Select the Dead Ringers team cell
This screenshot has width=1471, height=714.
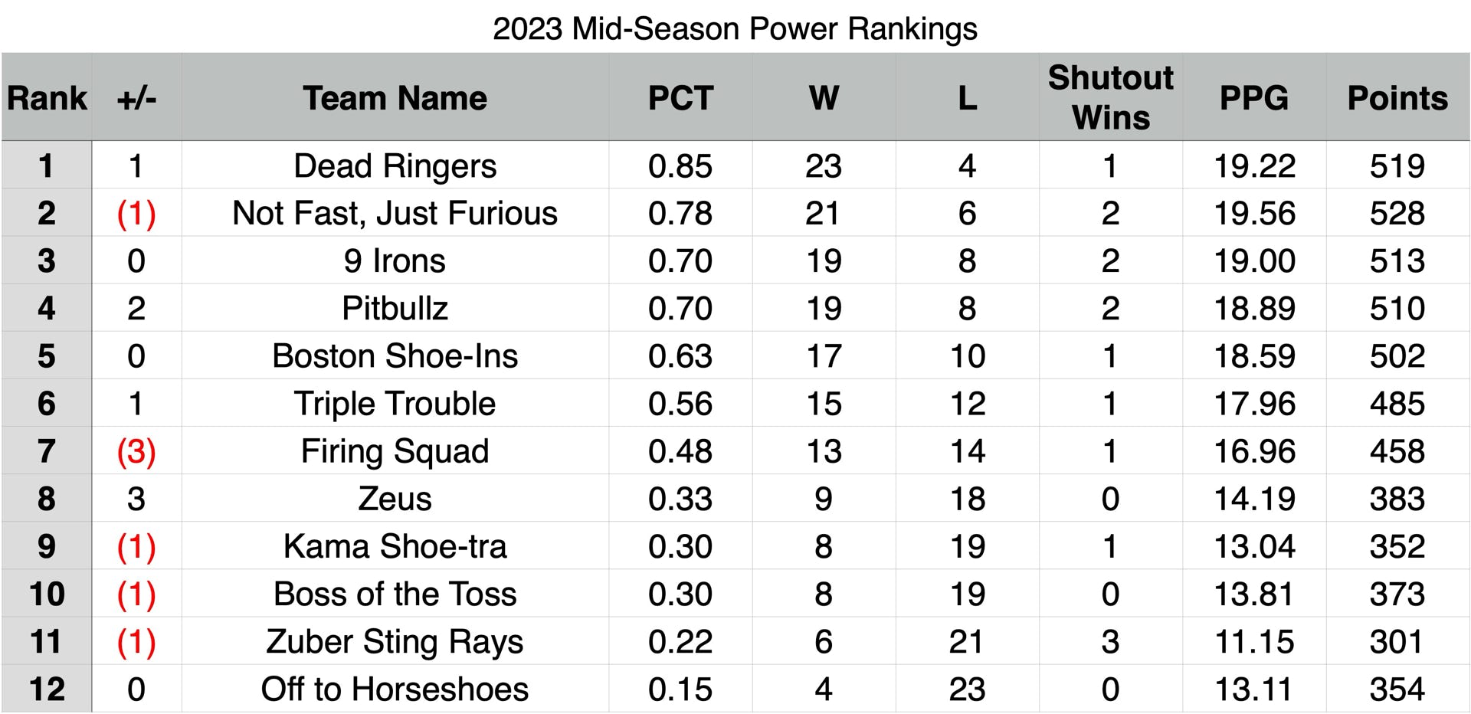click(395, 165)
